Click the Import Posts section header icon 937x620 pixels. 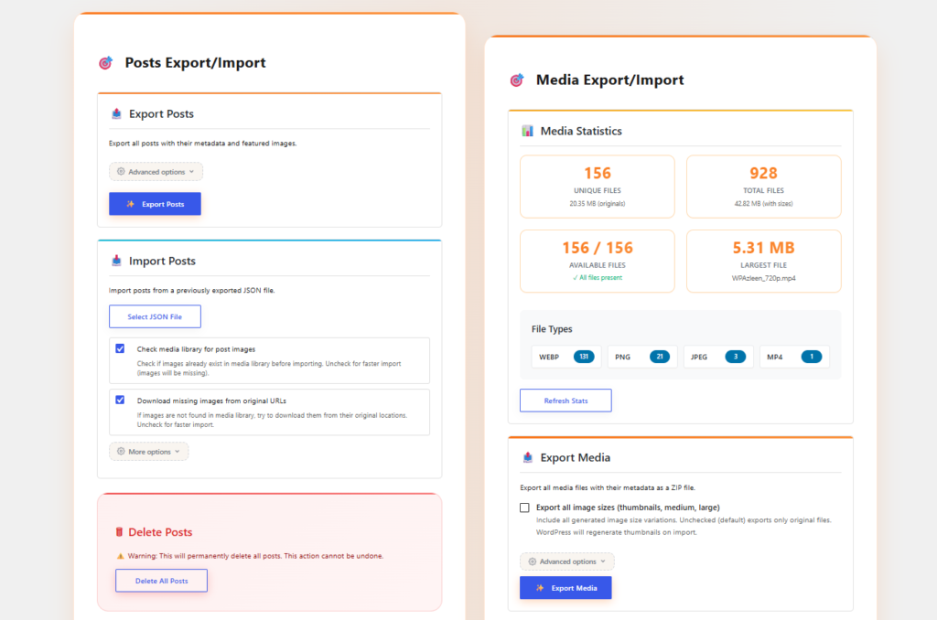pyautogui.click(x=116, y=261)
